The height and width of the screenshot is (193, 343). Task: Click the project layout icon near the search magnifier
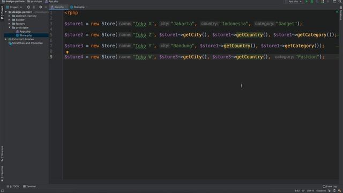point(334,2)
